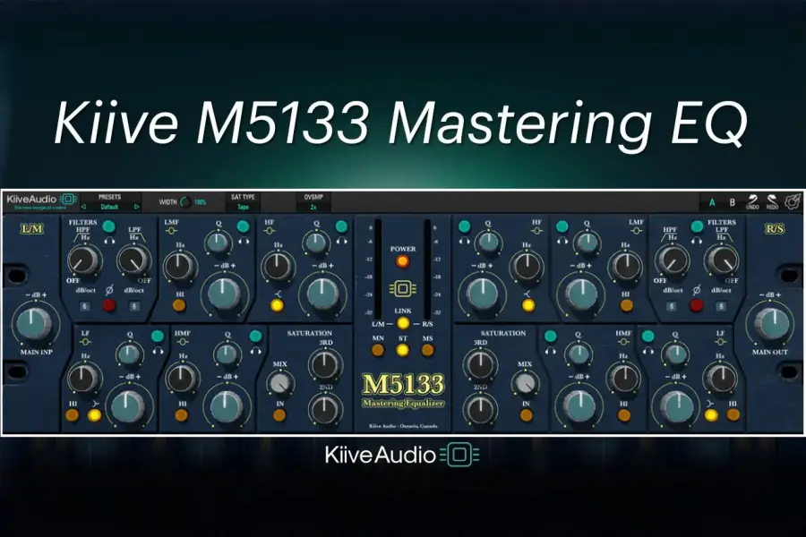The image size is (806, 537).
Task: Enable L/M LF band teal button
Action: pyautogui.click(x=158, y=337)
